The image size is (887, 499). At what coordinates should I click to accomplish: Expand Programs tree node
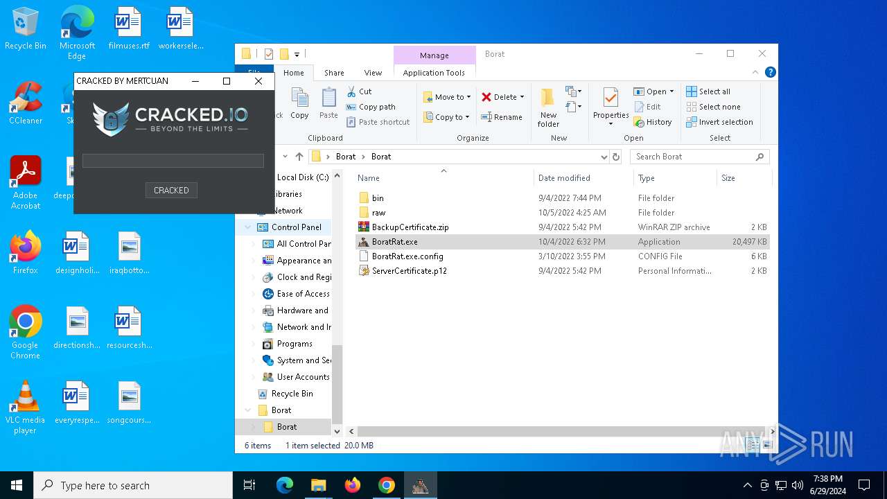click(x=254, y=344)
